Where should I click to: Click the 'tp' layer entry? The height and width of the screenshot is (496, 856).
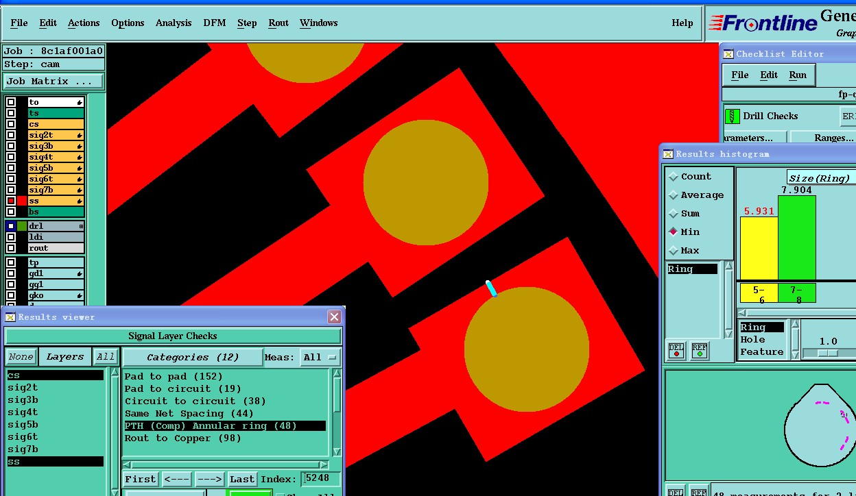click(56, 262)
